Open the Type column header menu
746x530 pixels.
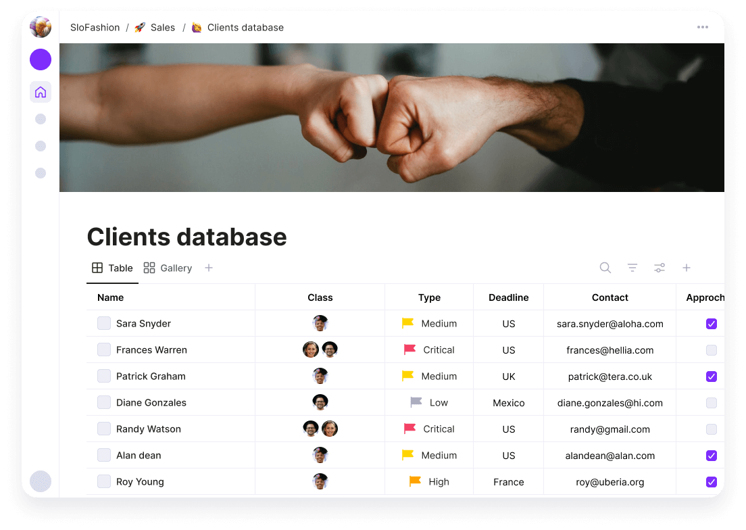coord(429,297)
